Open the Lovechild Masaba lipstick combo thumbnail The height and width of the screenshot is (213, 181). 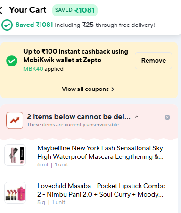coord(15,193)
